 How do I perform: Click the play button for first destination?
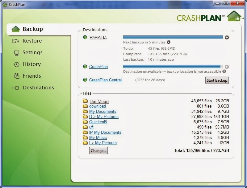(227, 37)
